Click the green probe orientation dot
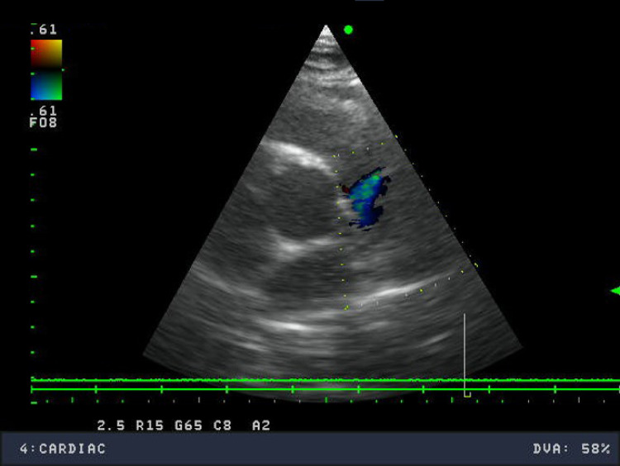The image size is (620, 466). [348, 30]
